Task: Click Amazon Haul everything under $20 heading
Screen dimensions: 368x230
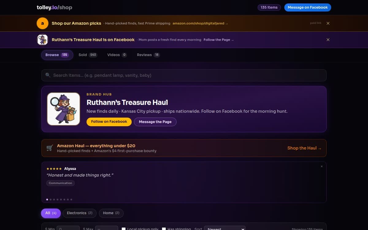Action: coord(96,146)
